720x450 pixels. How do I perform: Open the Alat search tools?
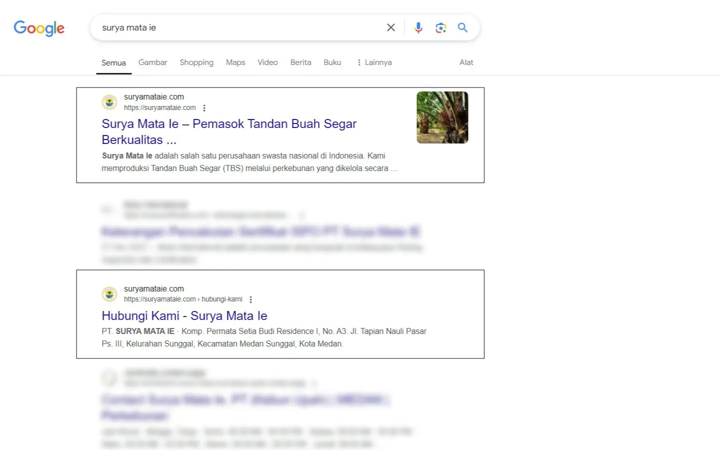click(466, 62)
